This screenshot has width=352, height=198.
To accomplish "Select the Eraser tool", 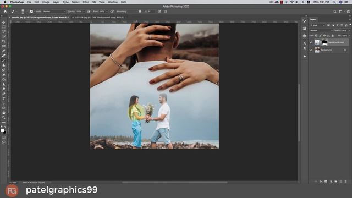I will point(4,75).
